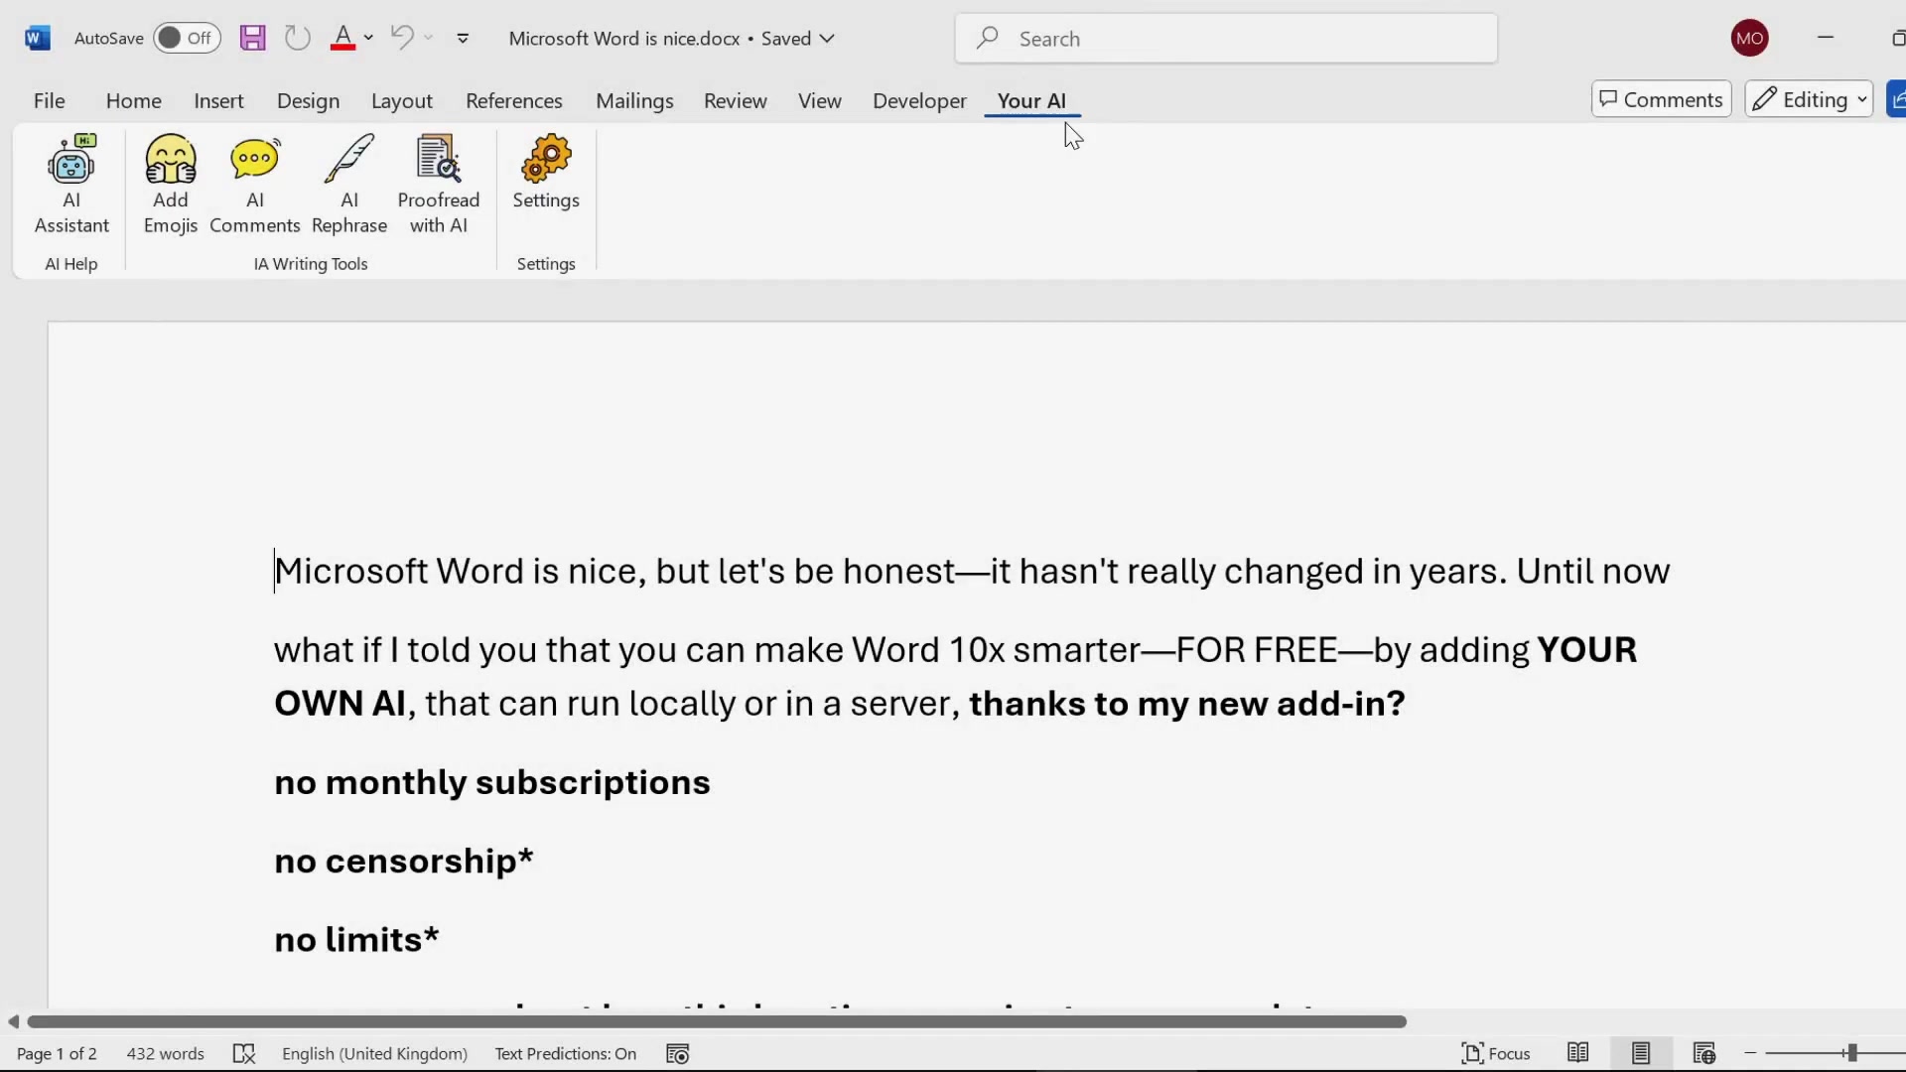Click the bold text "thanks to my new add-in?"
Viewport: 1906px width, 1072px height.
[1187, 703]
